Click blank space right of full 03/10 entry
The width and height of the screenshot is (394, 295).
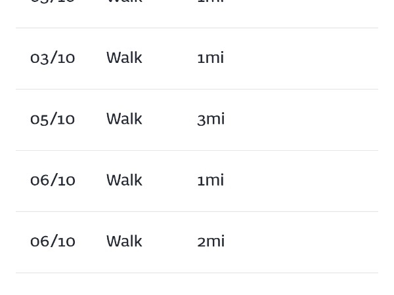click(302, 58)
